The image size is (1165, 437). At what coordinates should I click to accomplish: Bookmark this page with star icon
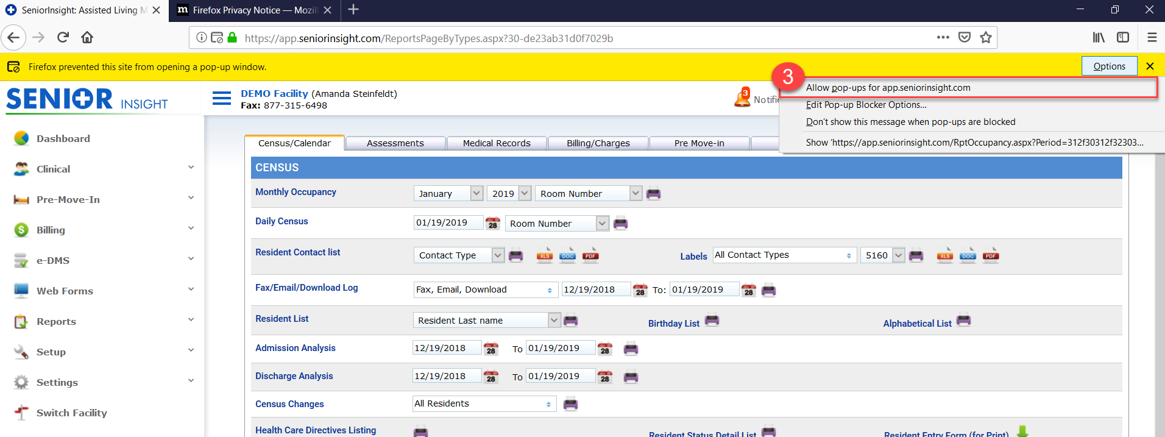pos(986,37)
